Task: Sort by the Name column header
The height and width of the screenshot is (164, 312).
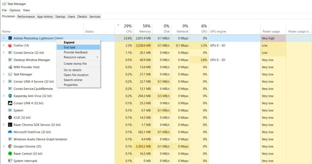Action: tap(42, 29)
